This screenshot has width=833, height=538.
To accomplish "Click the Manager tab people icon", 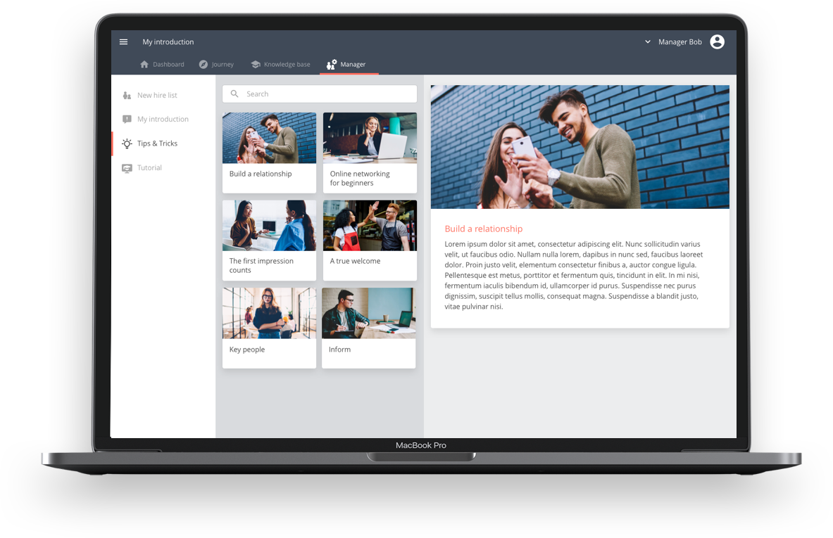I will tap(332, 64).
